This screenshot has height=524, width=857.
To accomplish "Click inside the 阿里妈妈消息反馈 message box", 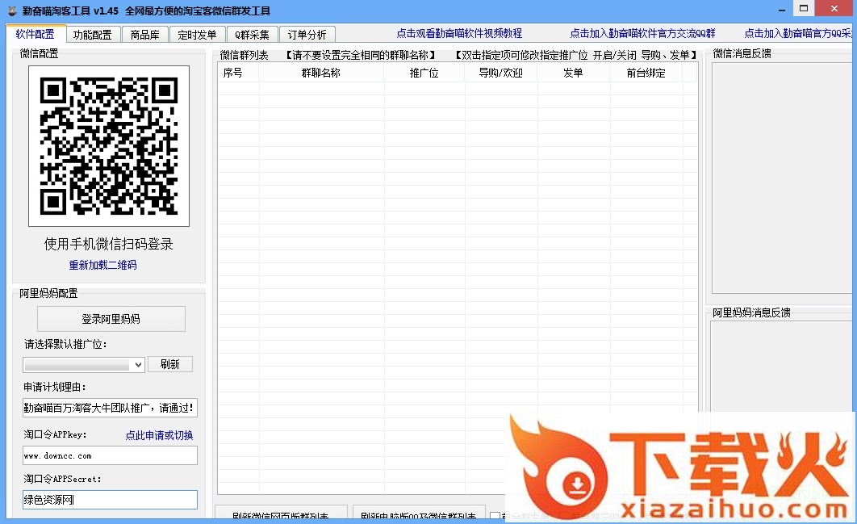I will click(782, 367).
